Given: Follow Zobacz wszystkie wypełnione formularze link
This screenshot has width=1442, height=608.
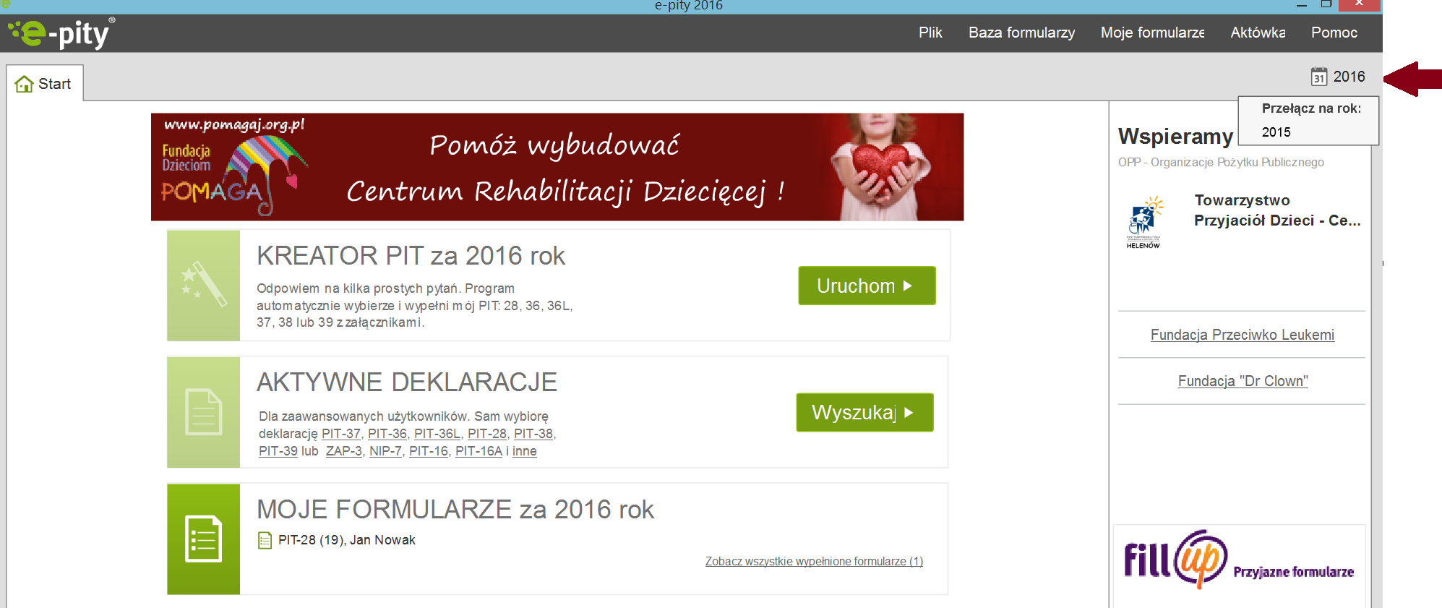Looking at the screenshot, I should point(814,562).
